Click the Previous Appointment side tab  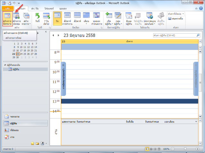pyautogui.click(x=63, y=79)
